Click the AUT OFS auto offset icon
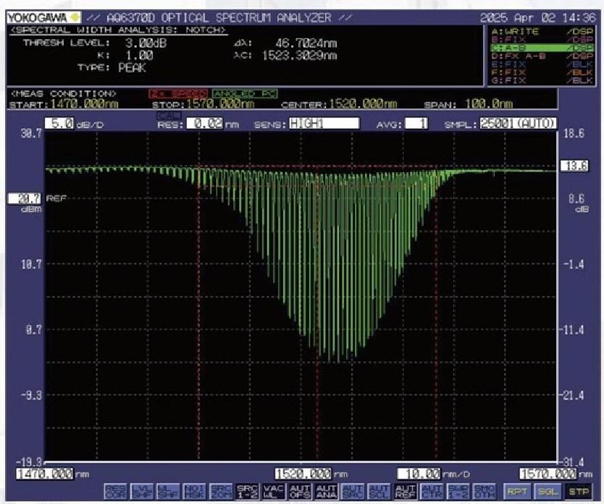 tap(300, 492)
